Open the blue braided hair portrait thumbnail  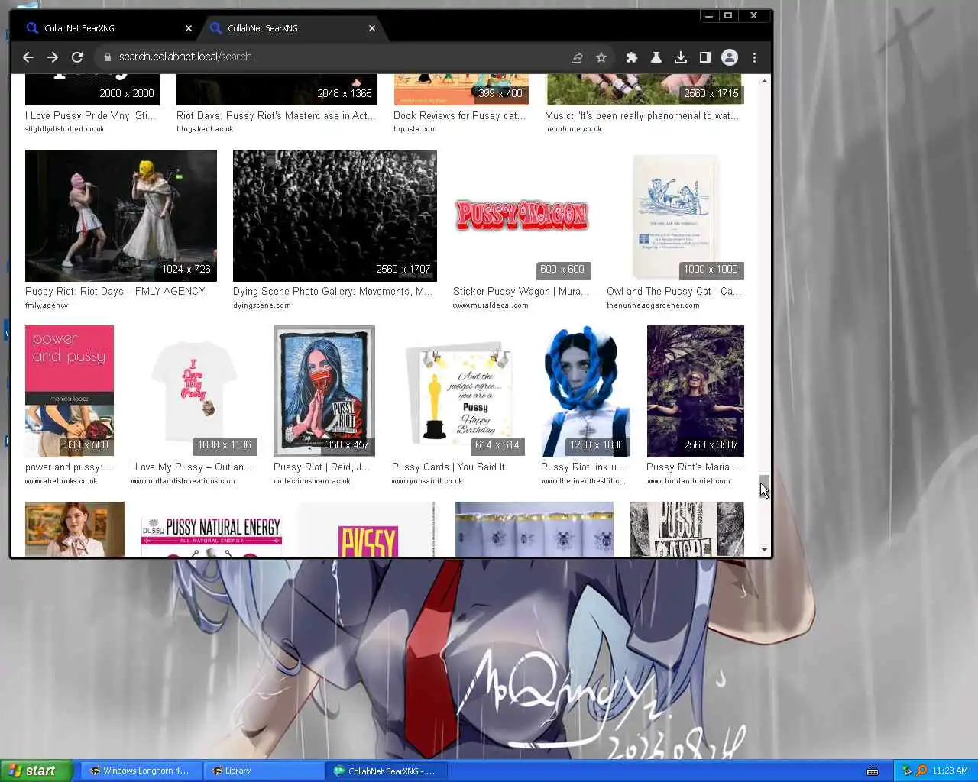pos(585,391)
